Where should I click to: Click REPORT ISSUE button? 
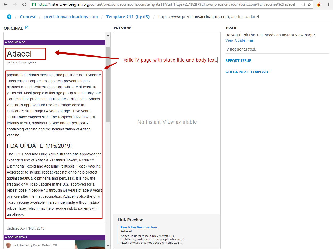tap(238, 60)
